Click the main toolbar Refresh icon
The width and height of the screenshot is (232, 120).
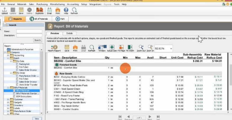[x=74, y=11]
